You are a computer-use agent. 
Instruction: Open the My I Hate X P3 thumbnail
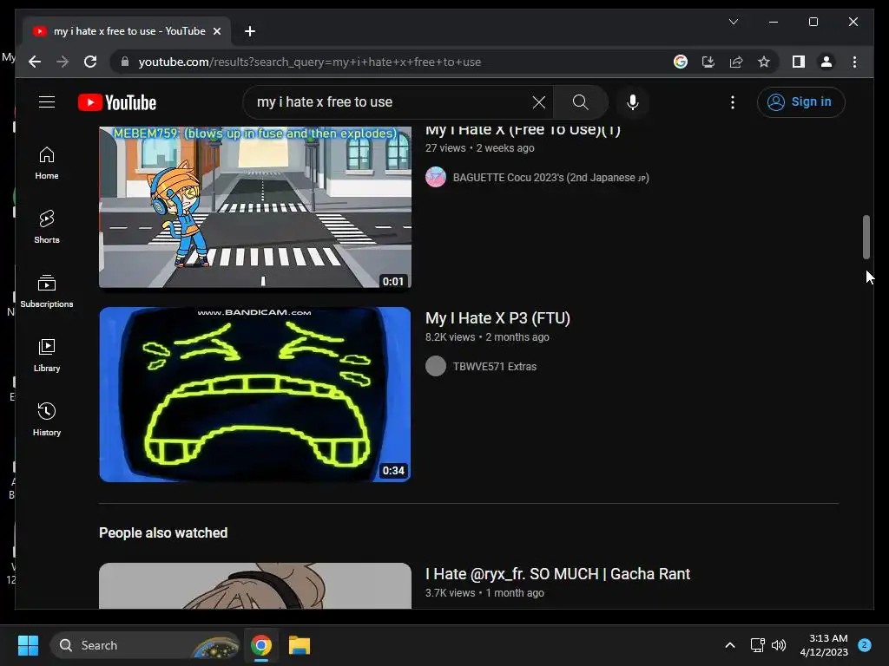tap(255, 395)
